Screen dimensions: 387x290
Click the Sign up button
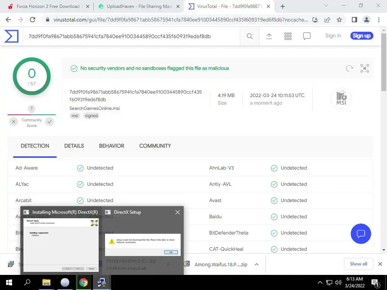coord(362,36)
